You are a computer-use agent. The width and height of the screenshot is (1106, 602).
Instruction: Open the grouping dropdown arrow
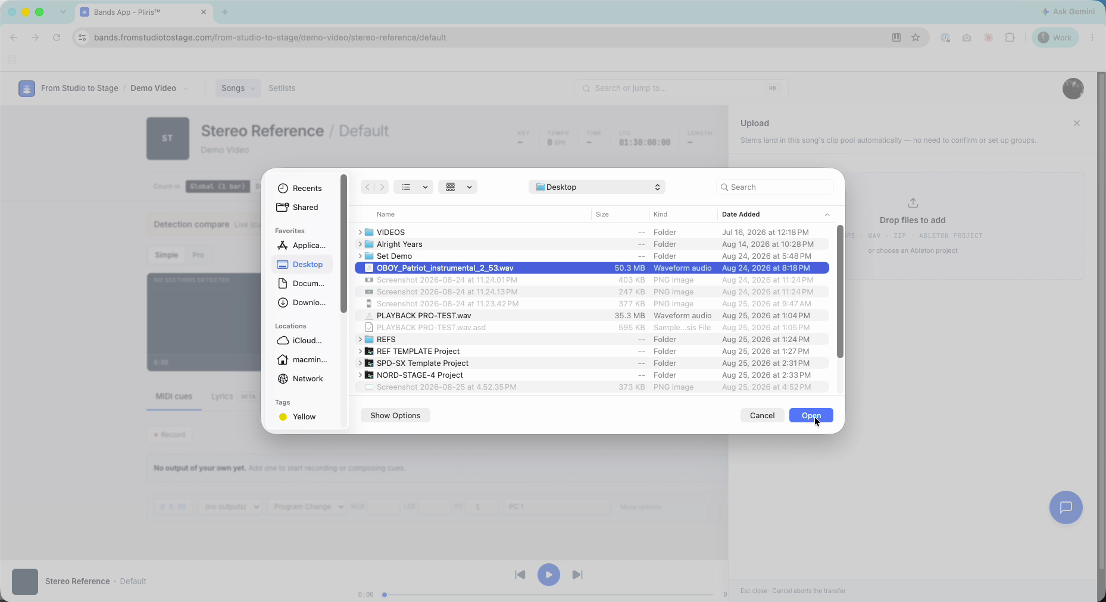tap(469, 187)
